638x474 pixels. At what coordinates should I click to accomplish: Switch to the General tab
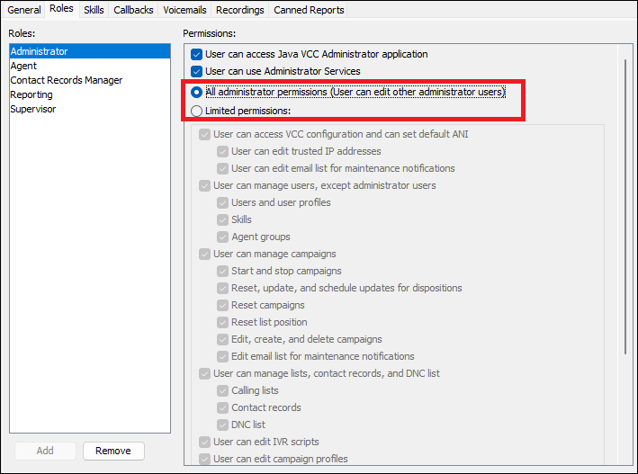24,10
